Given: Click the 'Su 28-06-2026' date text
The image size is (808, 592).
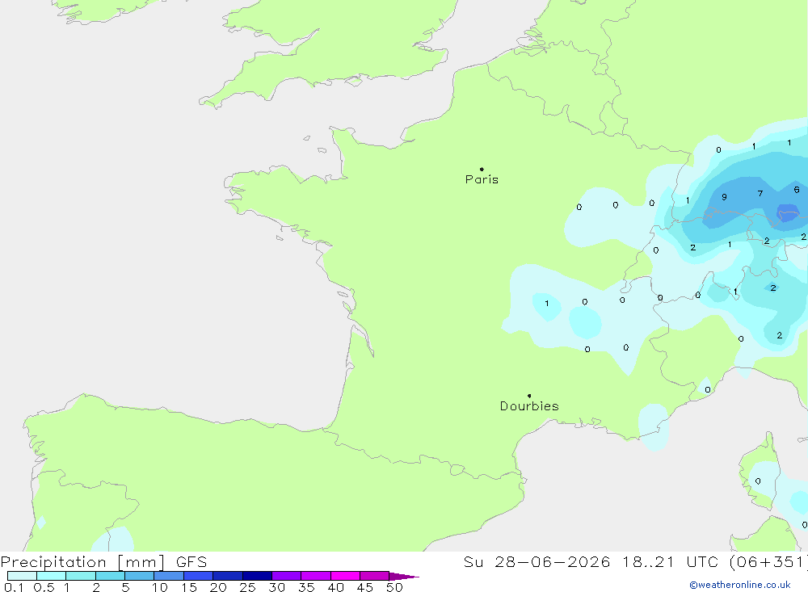Looking at the screenshot, I should [537, 562].
